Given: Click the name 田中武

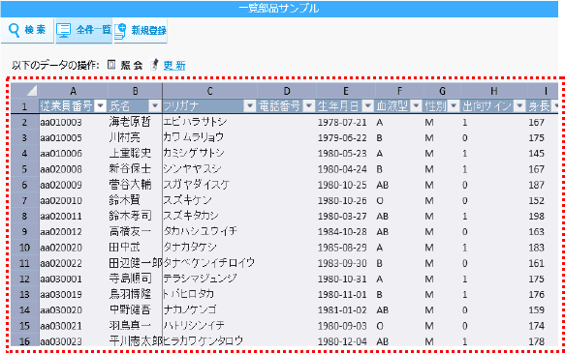Looking at the screenshot, I should click(x=125, y=248).
